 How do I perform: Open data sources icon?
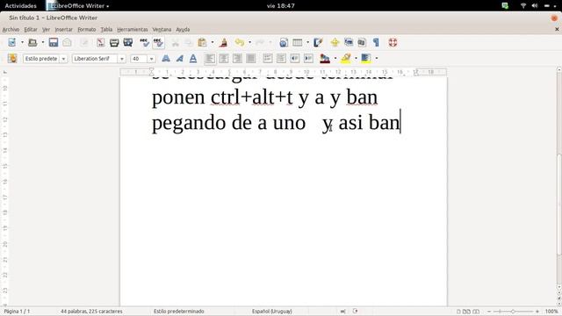(362, 42)
